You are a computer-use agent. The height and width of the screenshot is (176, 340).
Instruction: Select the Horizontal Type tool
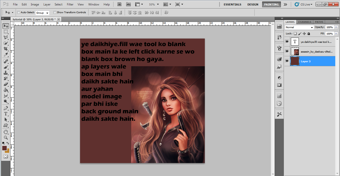tap(5, 114)
